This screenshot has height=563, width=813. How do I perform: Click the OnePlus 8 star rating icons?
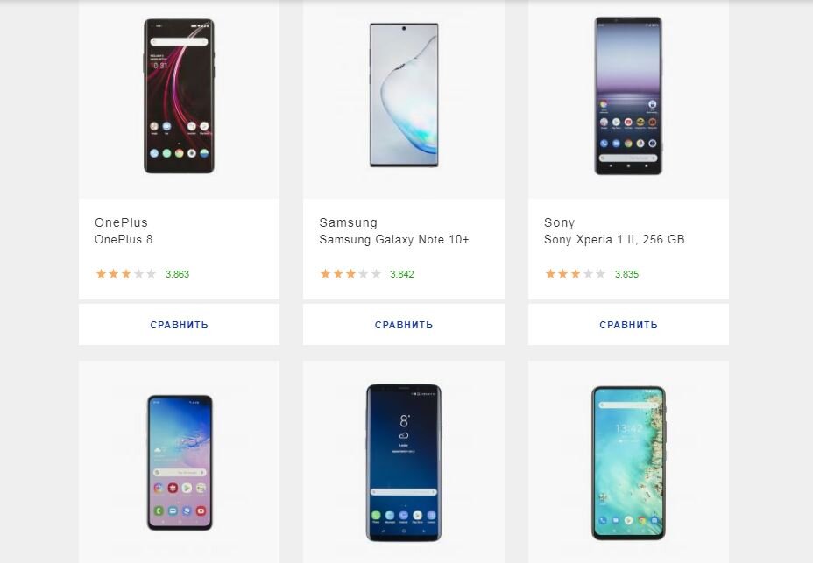(126, 274)
